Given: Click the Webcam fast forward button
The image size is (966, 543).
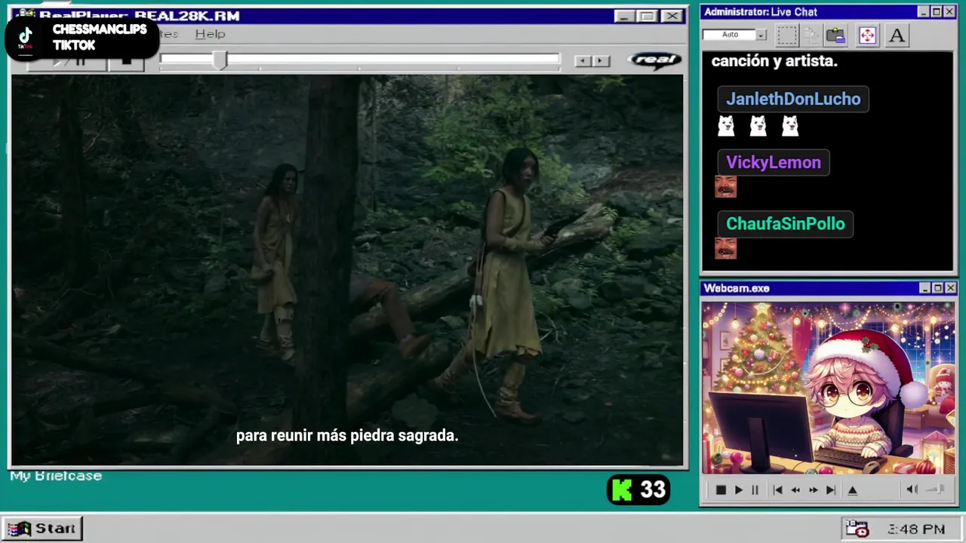Looking at the screenshot, I should [813, 490].
